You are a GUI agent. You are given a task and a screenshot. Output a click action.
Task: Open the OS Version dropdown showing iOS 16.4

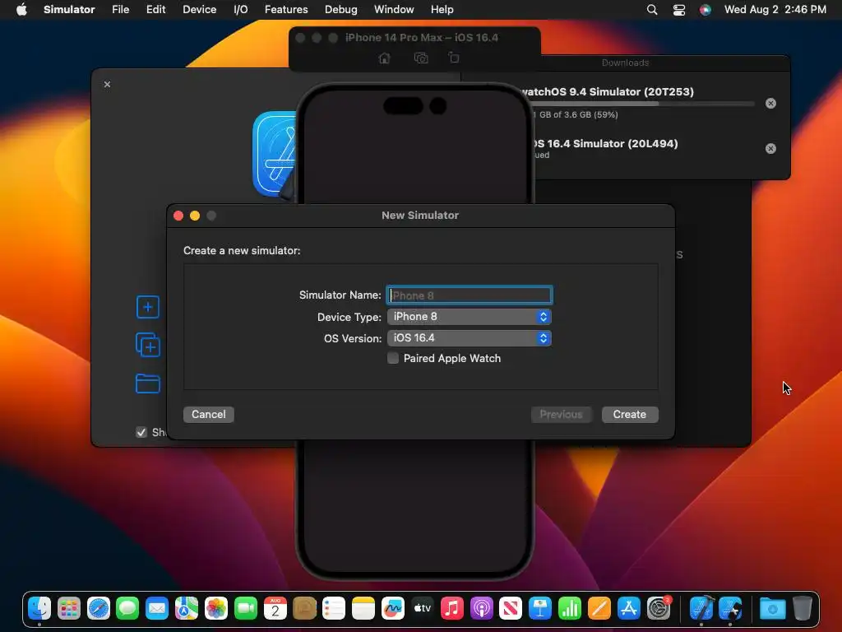click(470, 338)
